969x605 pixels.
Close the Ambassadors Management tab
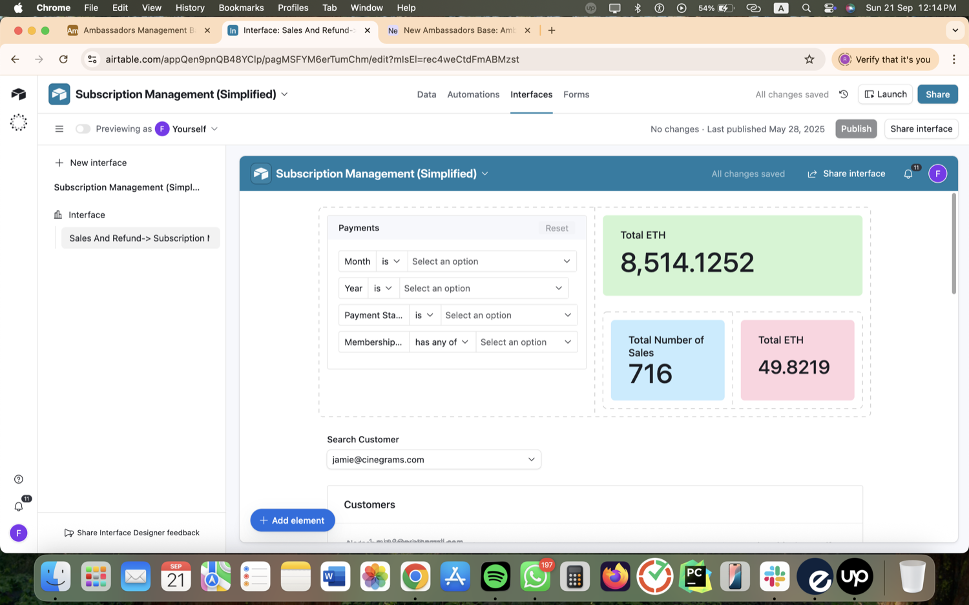207,30
